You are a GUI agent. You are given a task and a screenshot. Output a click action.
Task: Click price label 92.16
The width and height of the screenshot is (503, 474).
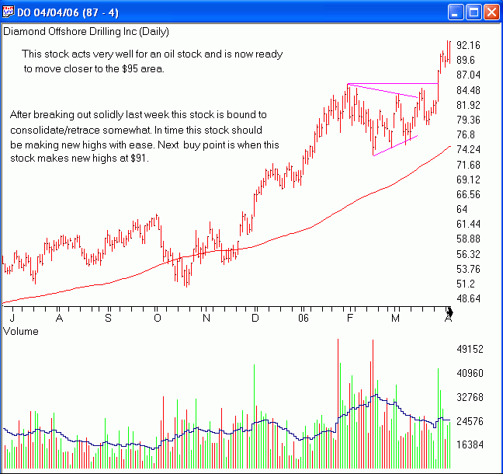point(468,45)
